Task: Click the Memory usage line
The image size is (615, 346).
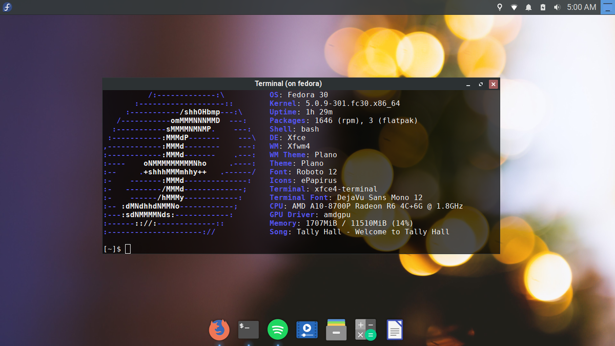Action: coord(341,223)
